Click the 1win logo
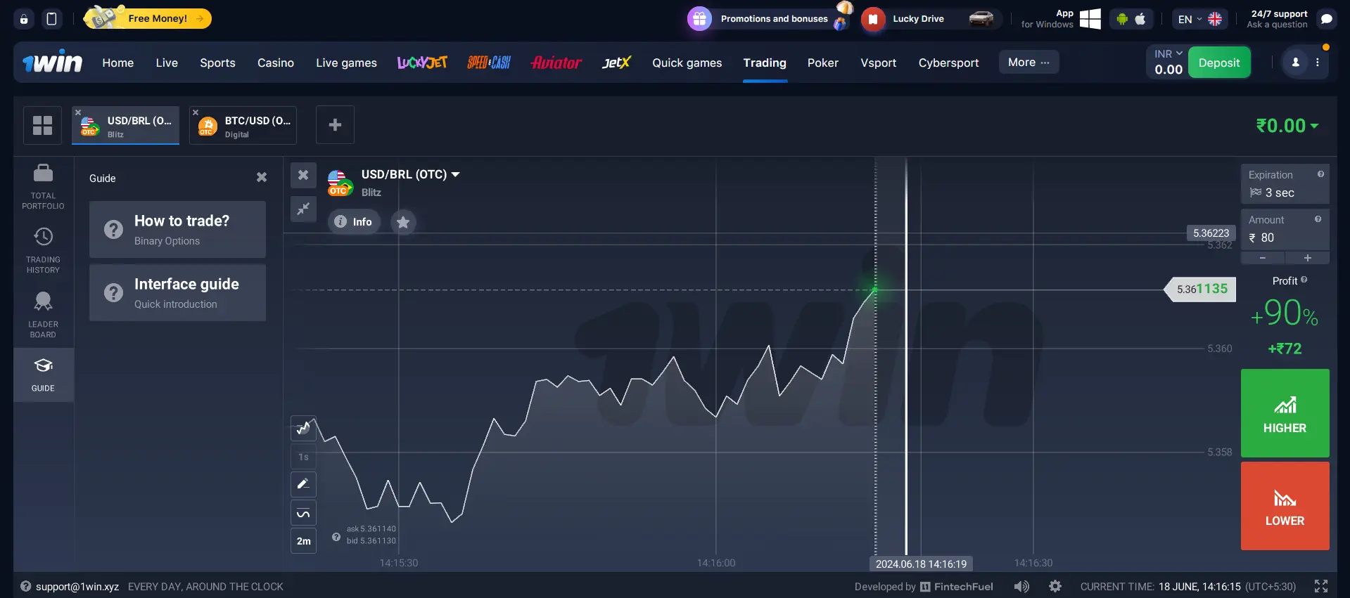This screenshot has height=598, width=1350. click(52, 63)
